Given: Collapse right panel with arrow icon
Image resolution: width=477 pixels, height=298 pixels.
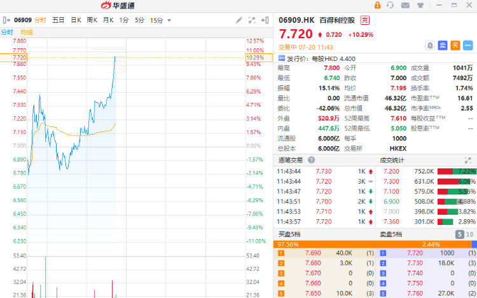Looking at the screenshot, I should pos(265,20).
